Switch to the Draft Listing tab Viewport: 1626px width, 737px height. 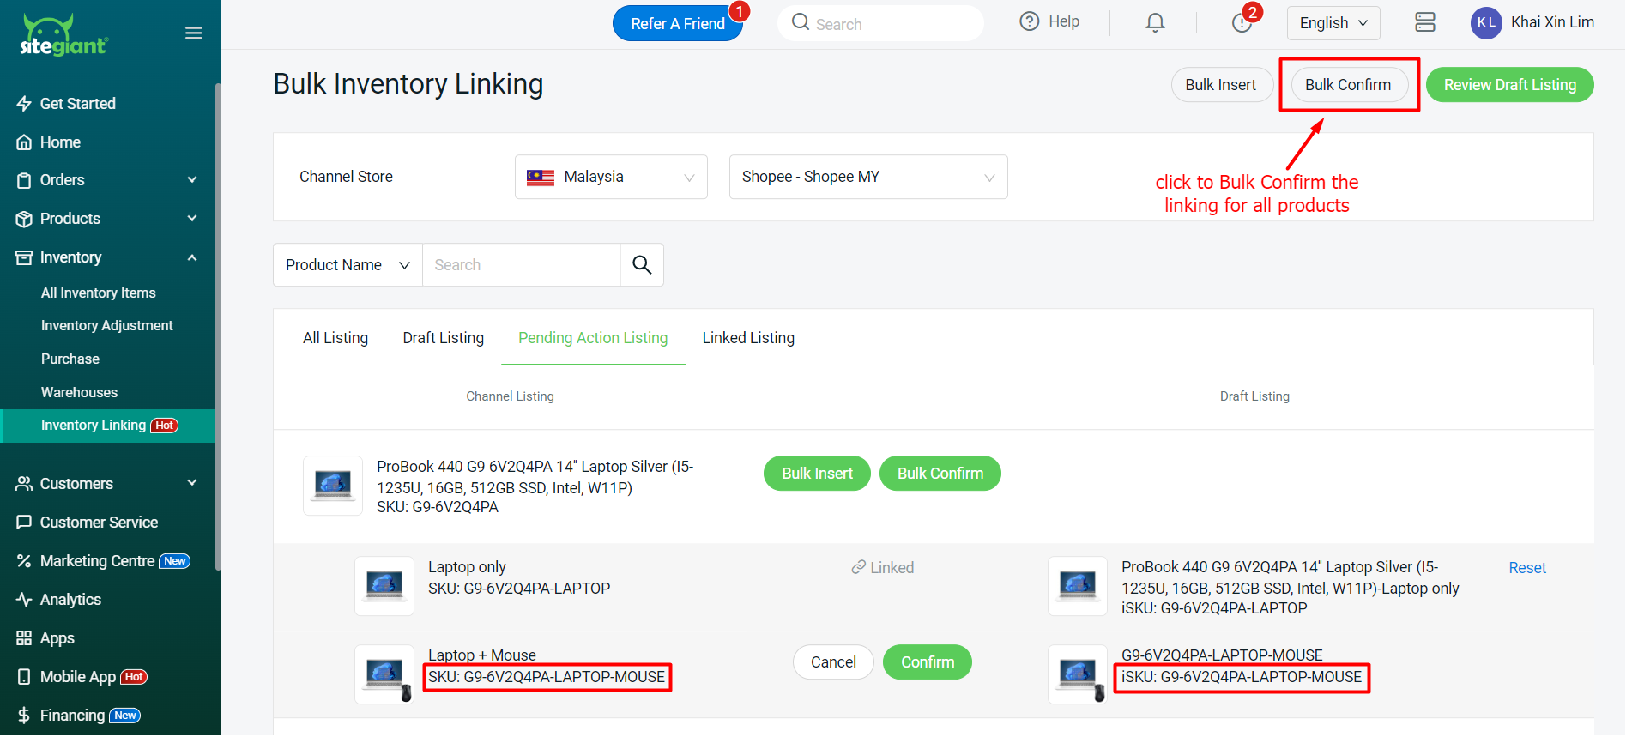coord(443,338)
